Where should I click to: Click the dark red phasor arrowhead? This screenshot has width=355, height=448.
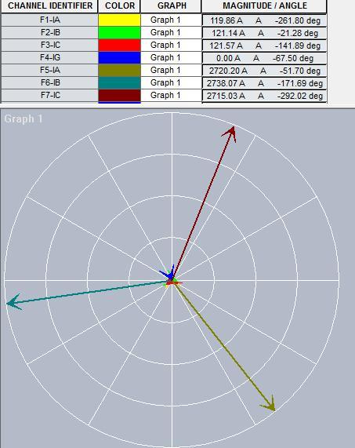coord(230,133)
